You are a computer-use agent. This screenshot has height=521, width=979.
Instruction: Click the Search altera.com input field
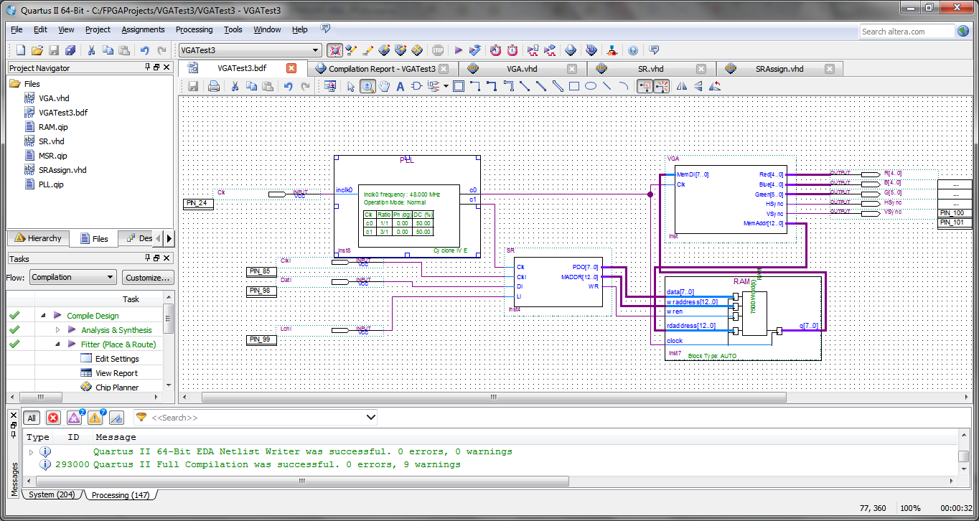(x=907, y=32)
